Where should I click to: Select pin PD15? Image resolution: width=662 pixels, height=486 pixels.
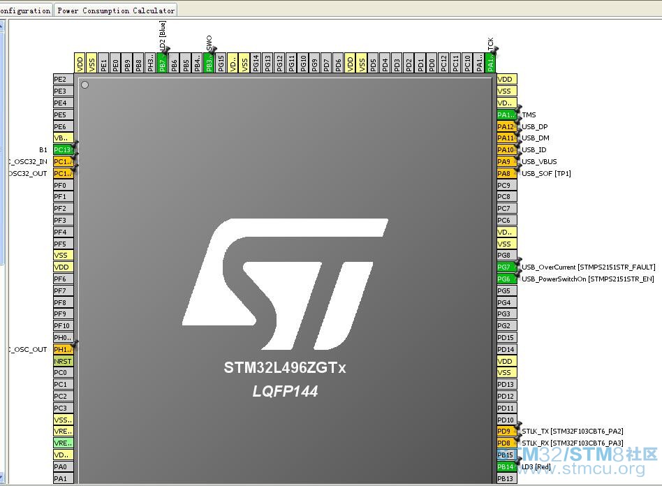(x=506, y=337)
